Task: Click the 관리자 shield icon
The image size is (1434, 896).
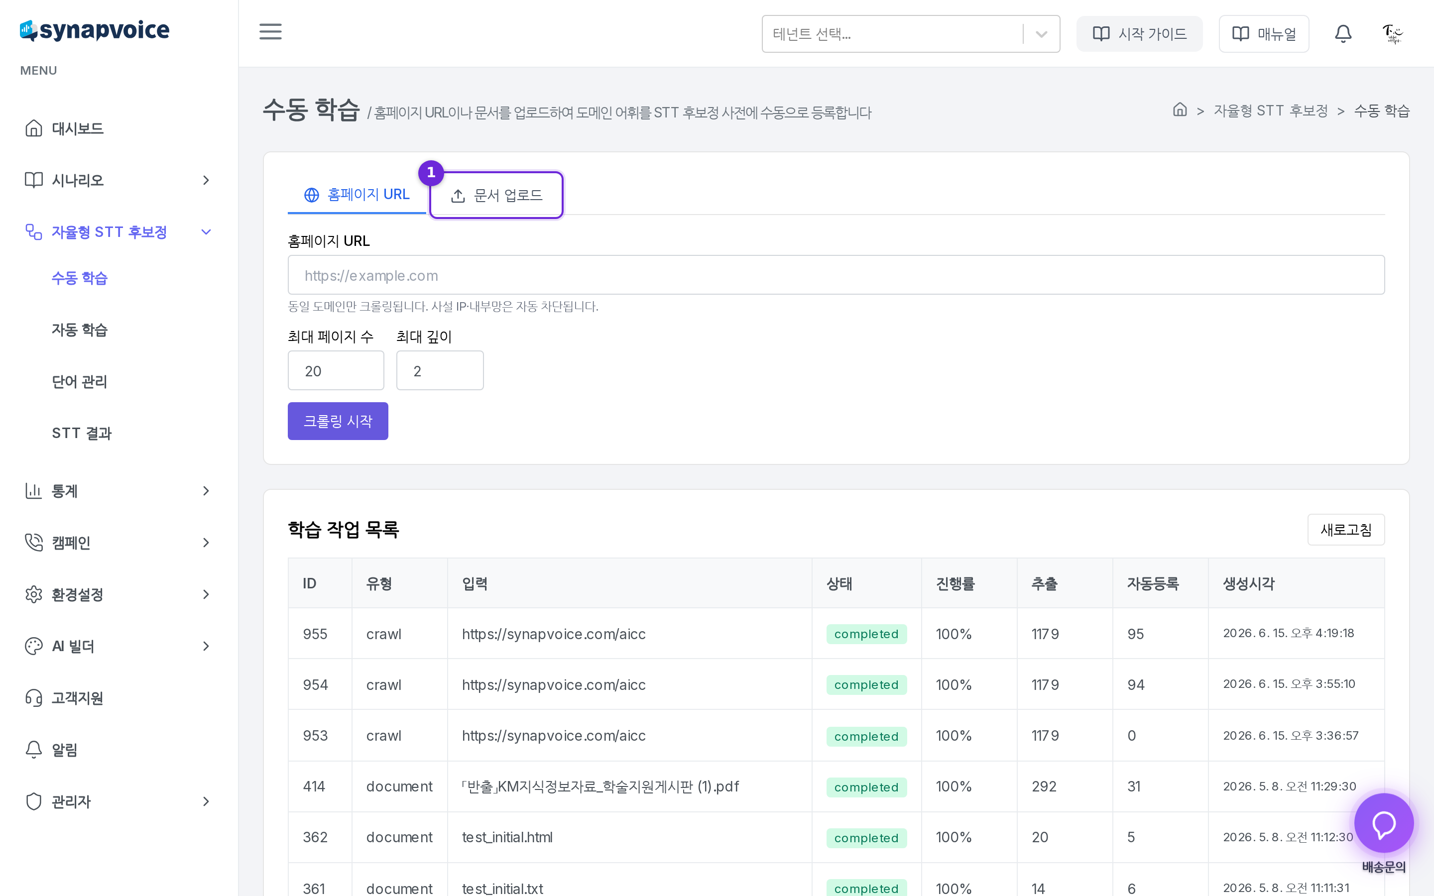Action: pos(34,801)
